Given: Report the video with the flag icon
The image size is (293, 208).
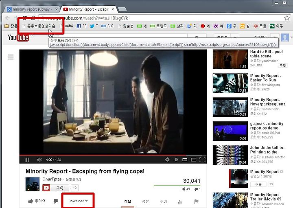Looking at the screenshot, I should point(196,201).
